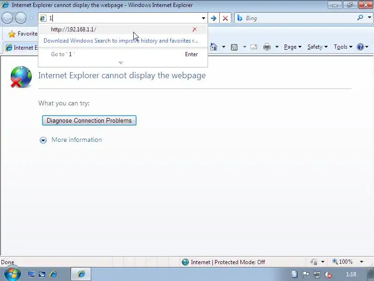Click the Read Mail icon
The width and height of the screenshot is (374, 281).
(x=254, y=47)
